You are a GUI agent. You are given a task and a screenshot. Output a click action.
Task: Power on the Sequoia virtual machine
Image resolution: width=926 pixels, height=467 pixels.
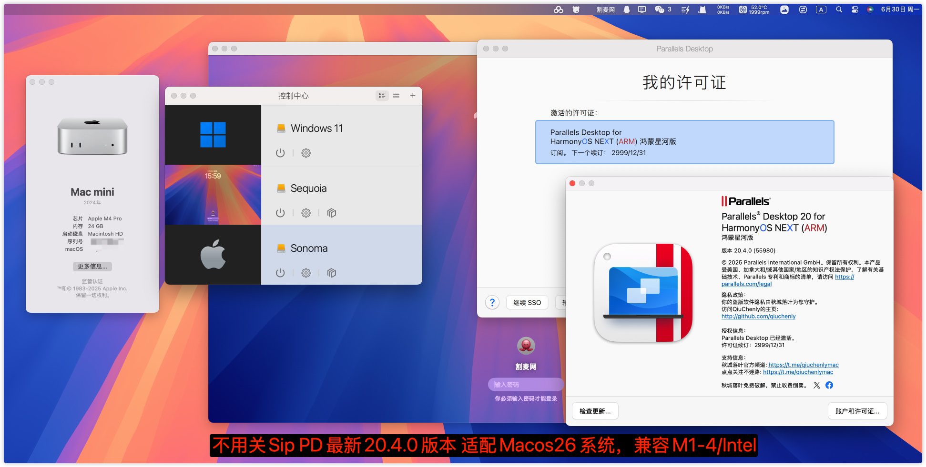(280, 213)
